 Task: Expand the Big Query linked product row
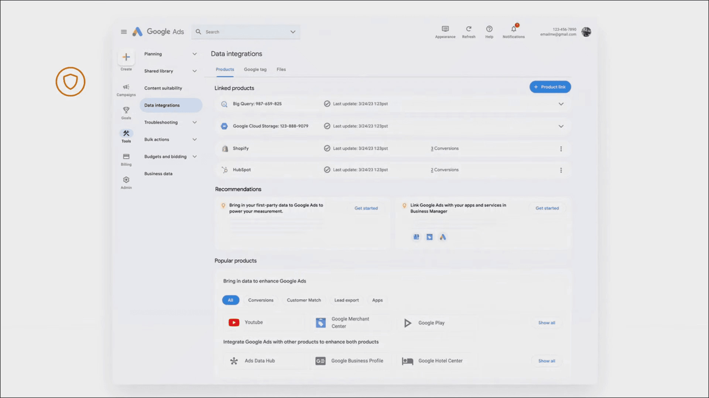561,104
